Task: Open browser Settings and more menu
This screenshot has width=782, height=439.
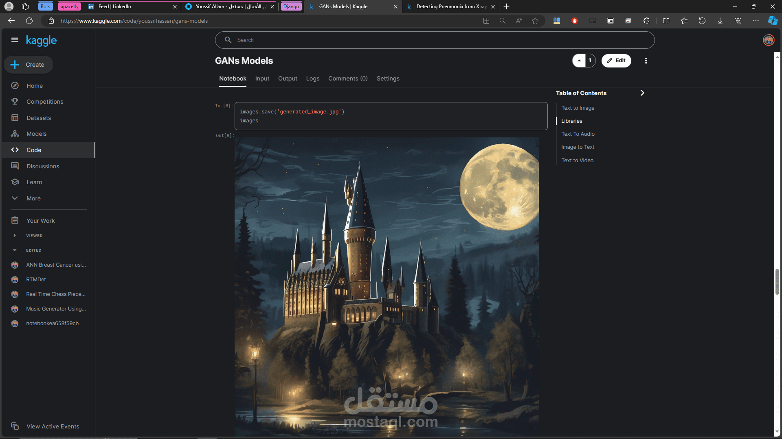Action: click(756, 21)
